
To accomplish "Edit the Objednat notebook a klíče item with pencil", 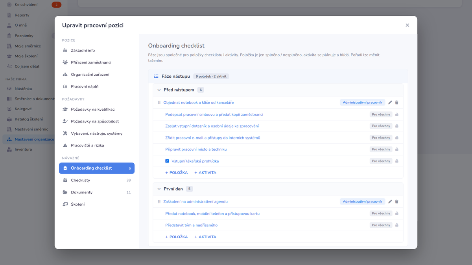I will coord(390,102).
